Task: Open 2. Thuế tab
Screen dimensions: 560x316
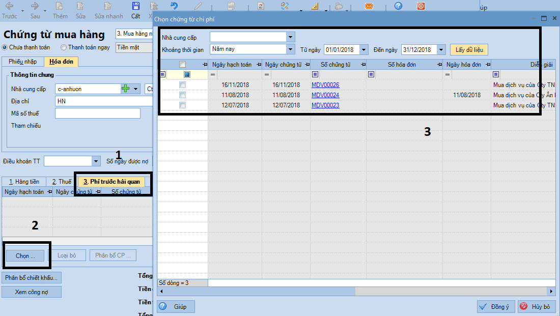Action: tap(62, 182)
